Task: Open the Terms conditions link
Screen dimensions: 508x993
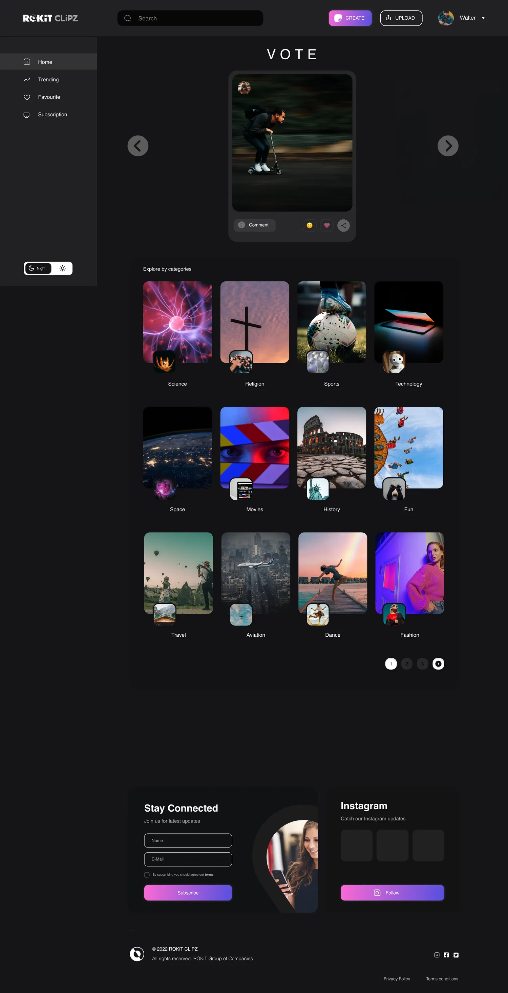Action: (x=442, y=979)
